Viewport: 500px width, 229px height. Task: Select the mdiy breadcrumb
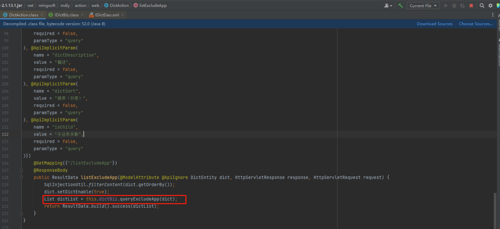65,6
